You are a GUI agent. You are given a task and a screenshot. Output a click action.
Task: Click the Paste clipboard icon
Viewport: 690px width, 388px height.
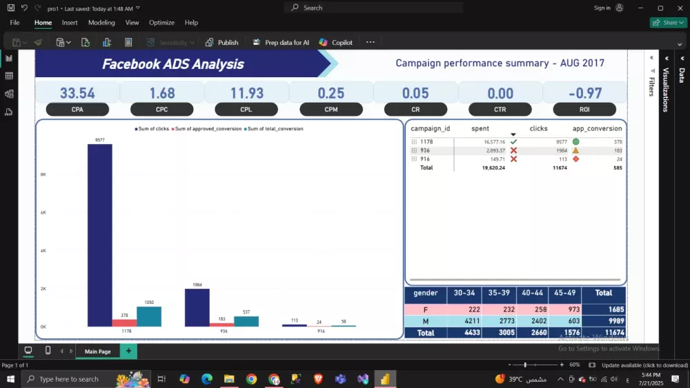pos(17,42)
